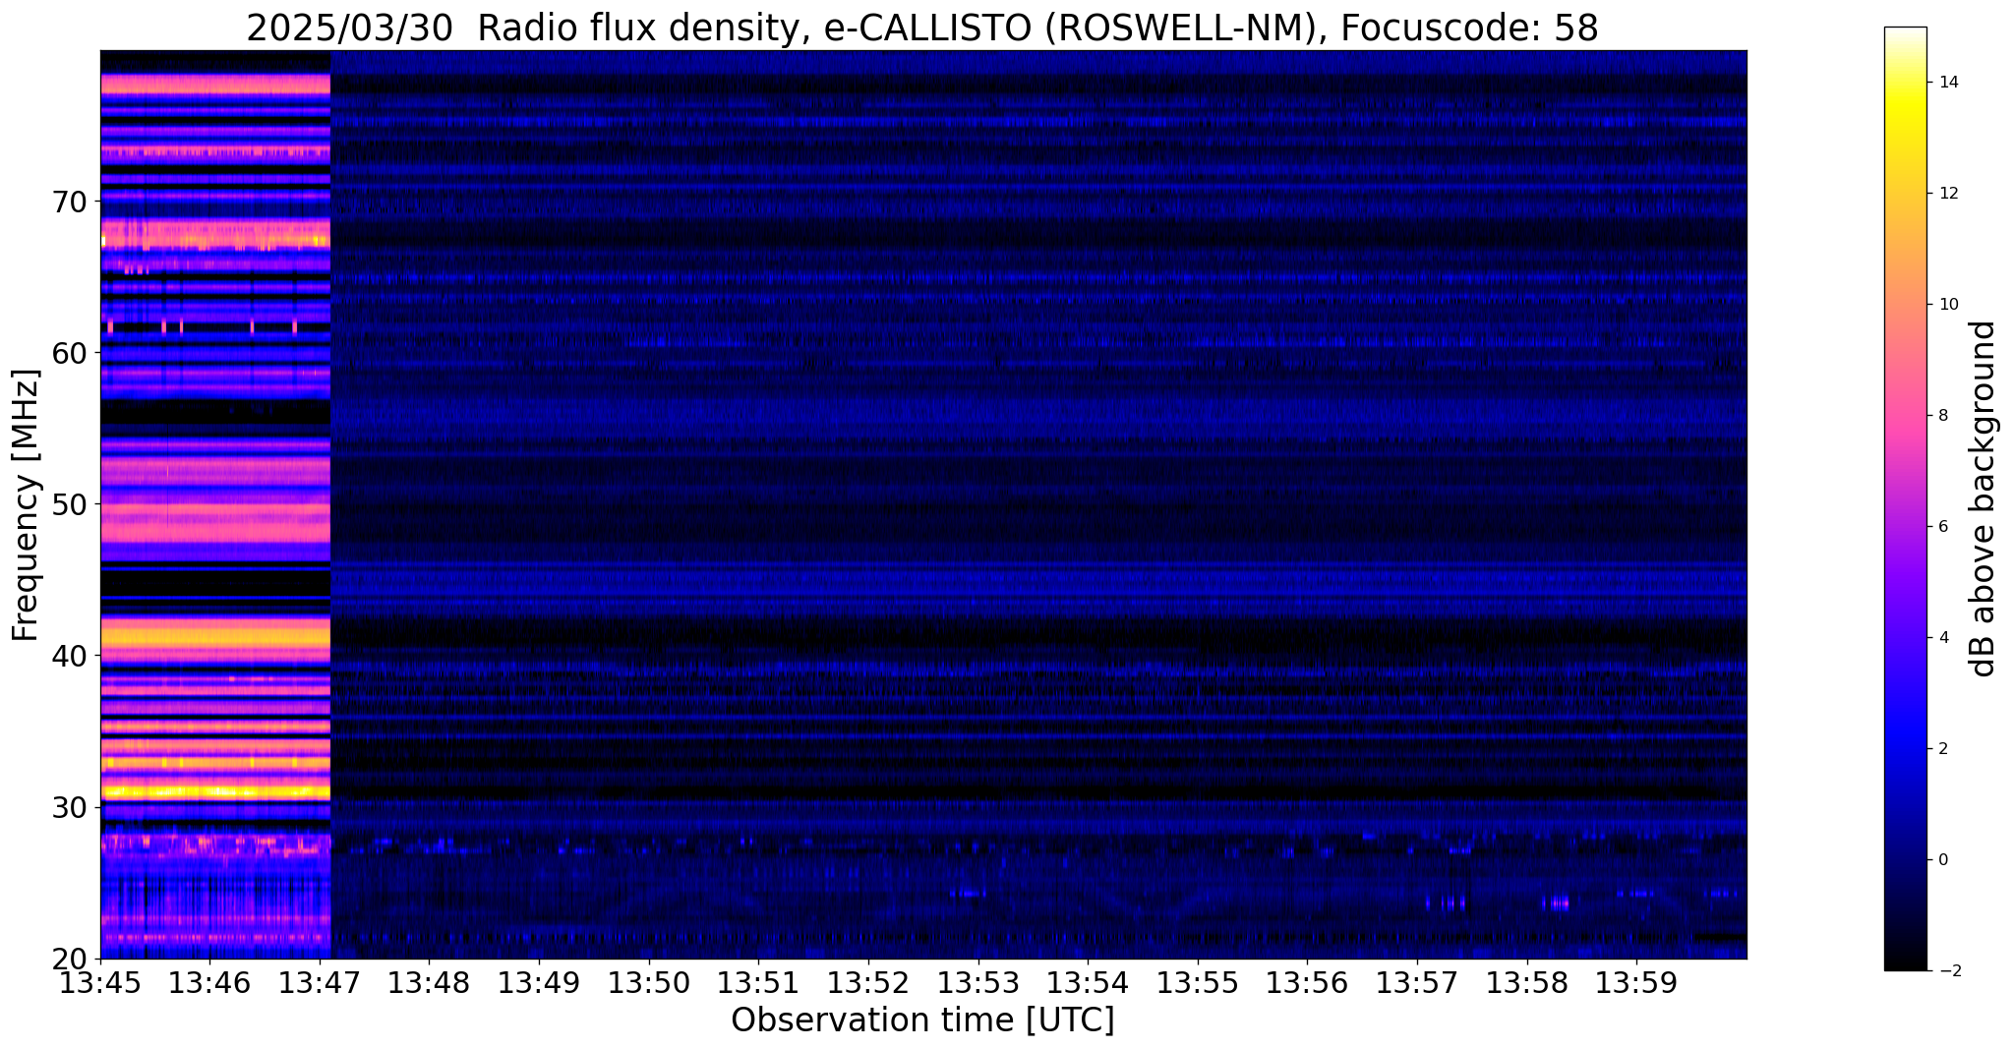Click the colorbar tick value 0
Image resolution: width=2013 pixels, height=1049 pixels.
pyautogui.click(x=1942, y=860)
